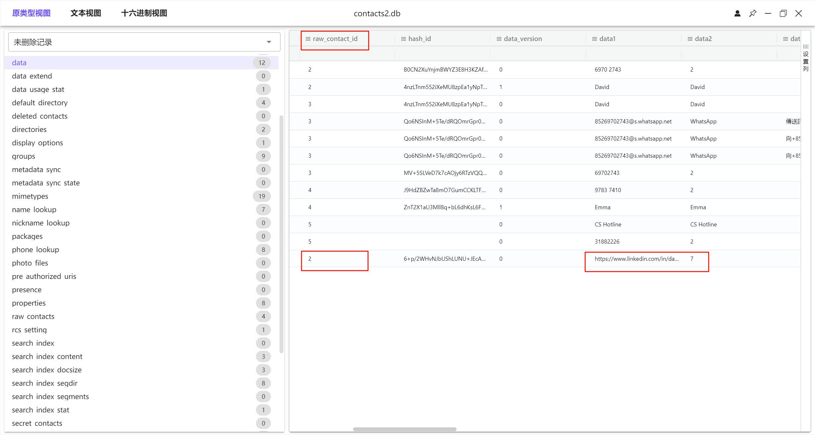Switch to 十六进制视图 tab
Viewport: 815px width, 435px height.
(144, 13)
